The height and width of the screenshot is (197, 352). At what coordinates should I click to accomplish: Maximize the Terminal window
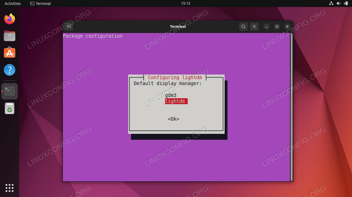[277, 27]
